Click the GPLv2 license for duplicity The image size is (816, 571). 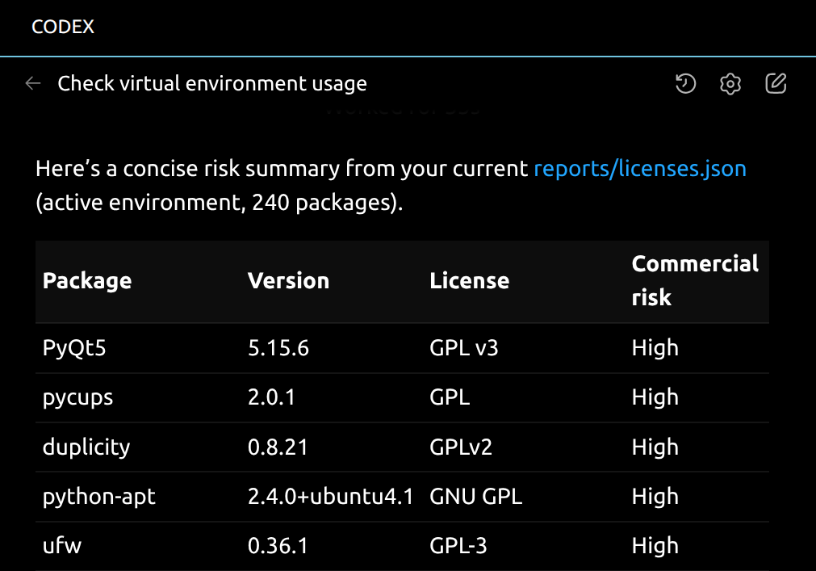[461, 447]
